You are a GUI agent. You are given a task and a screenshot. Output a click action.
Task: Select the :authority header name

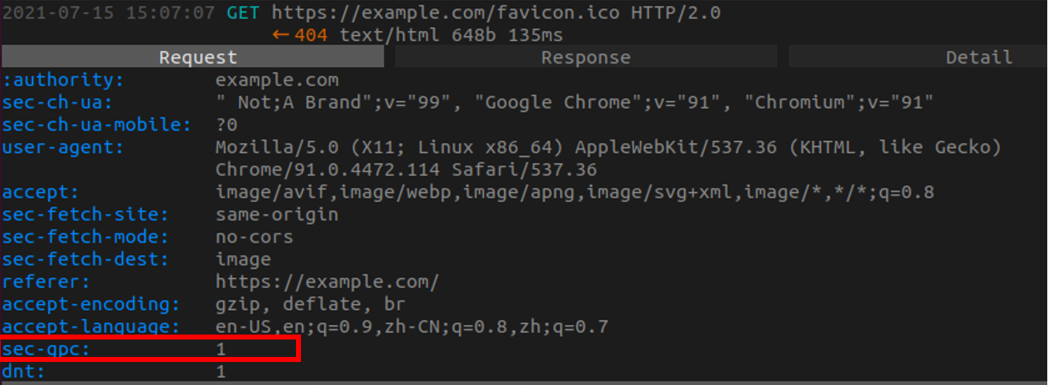(63, 80)
